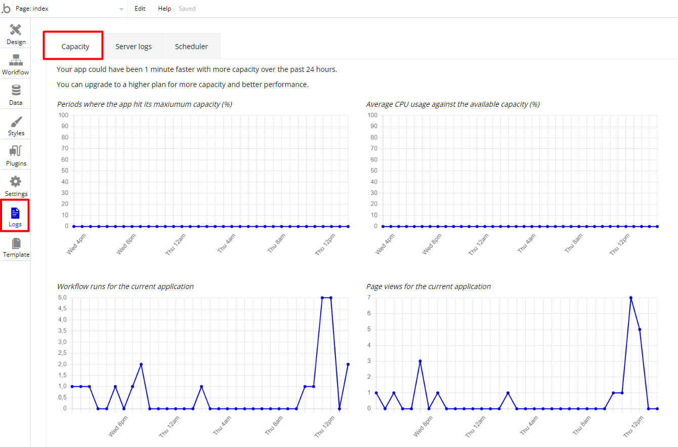
Task: Click the maximum capacity chart title
Action: point(145,104)
